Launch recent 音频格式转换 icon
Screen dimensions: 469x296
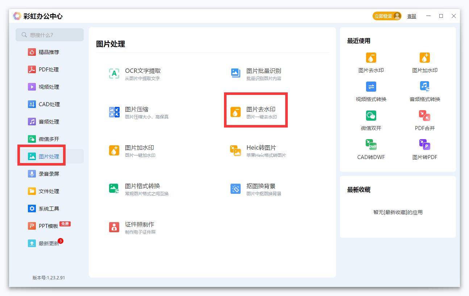425,87
